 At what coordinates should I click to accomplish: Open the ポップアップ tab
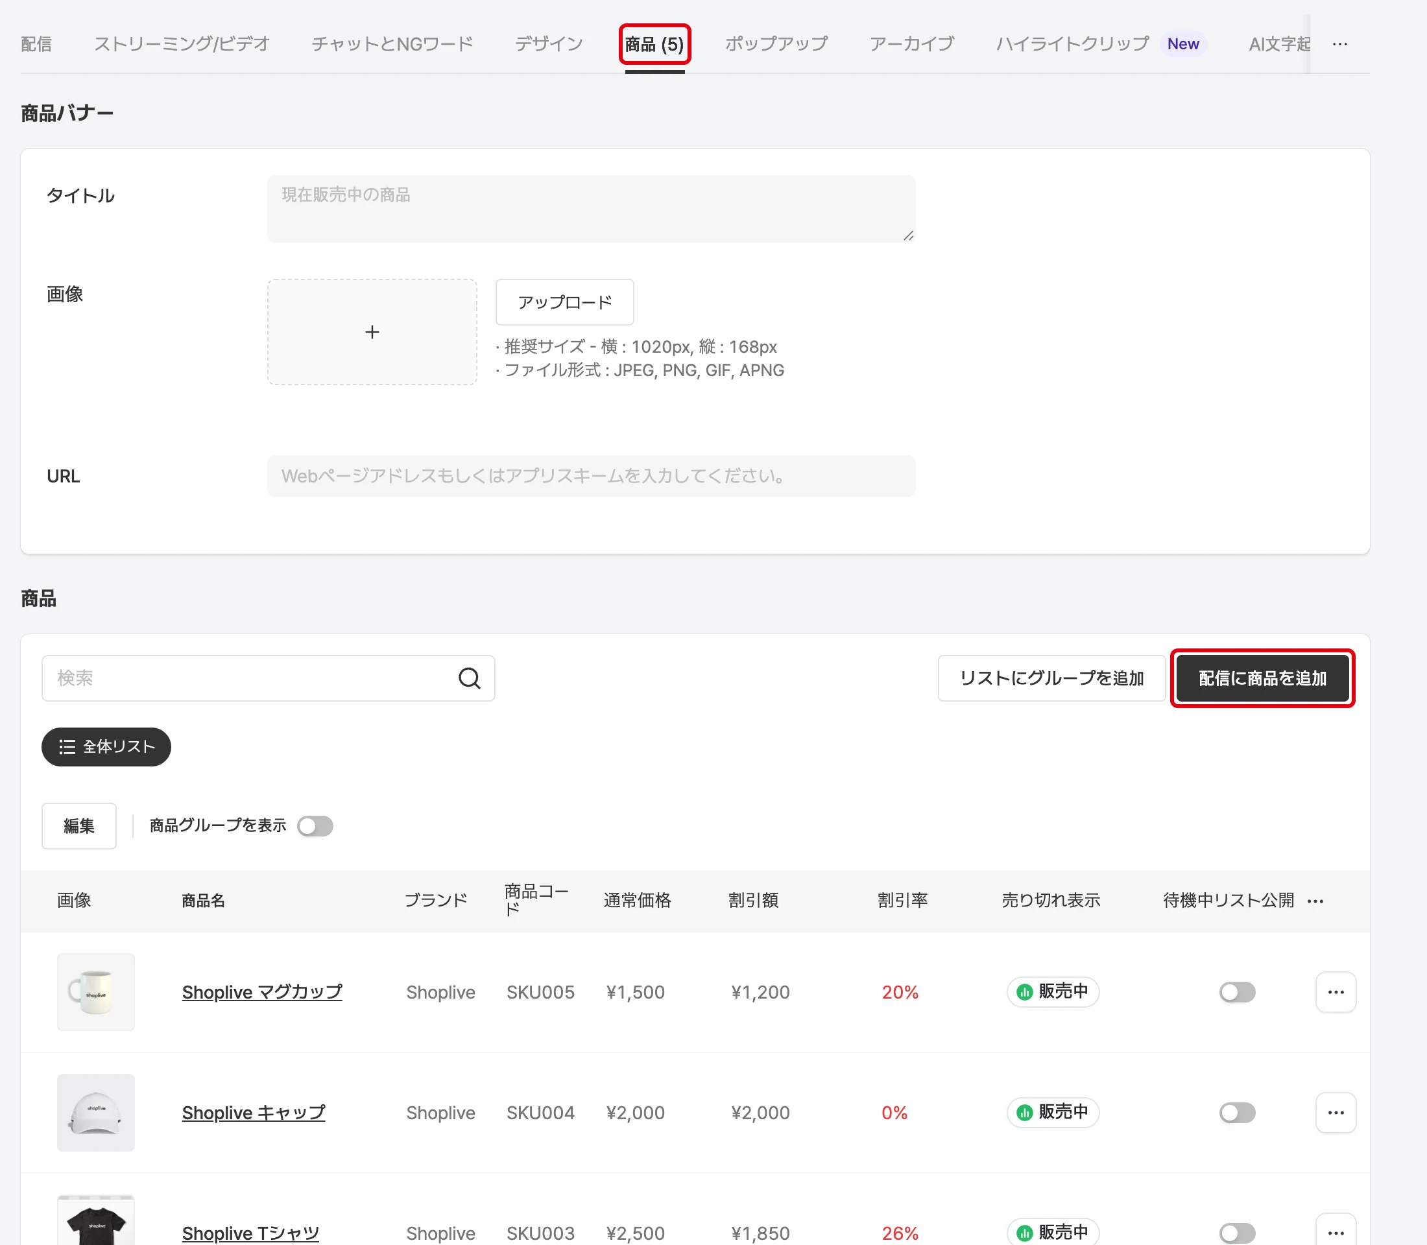pos(776,44)
